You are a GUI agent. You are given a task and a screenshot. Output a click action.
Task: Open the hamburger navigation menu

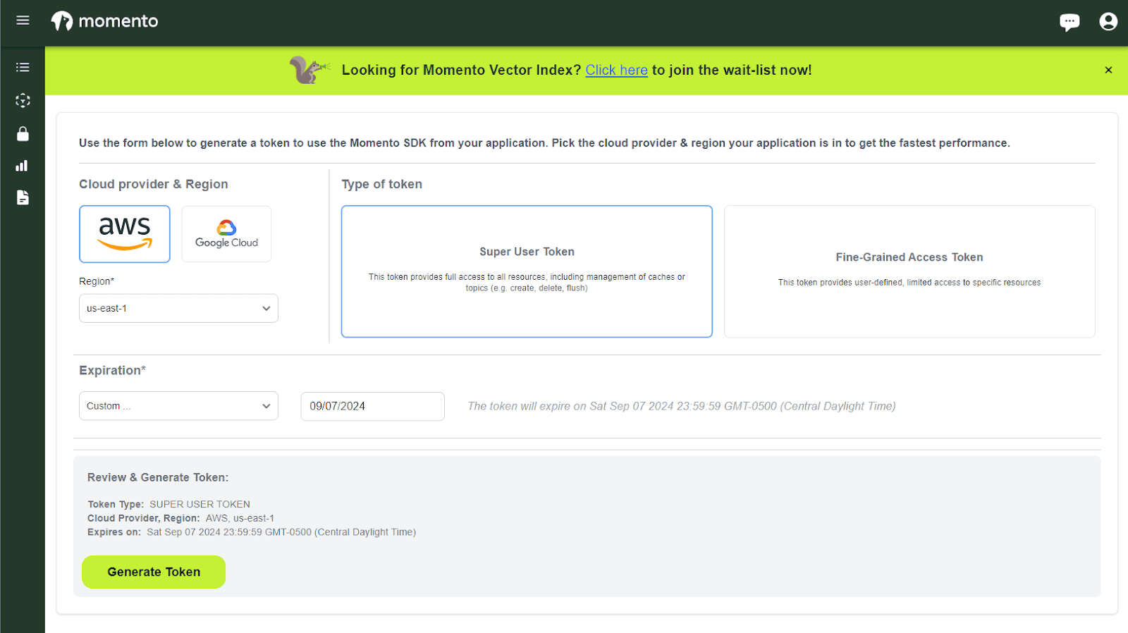23,20
